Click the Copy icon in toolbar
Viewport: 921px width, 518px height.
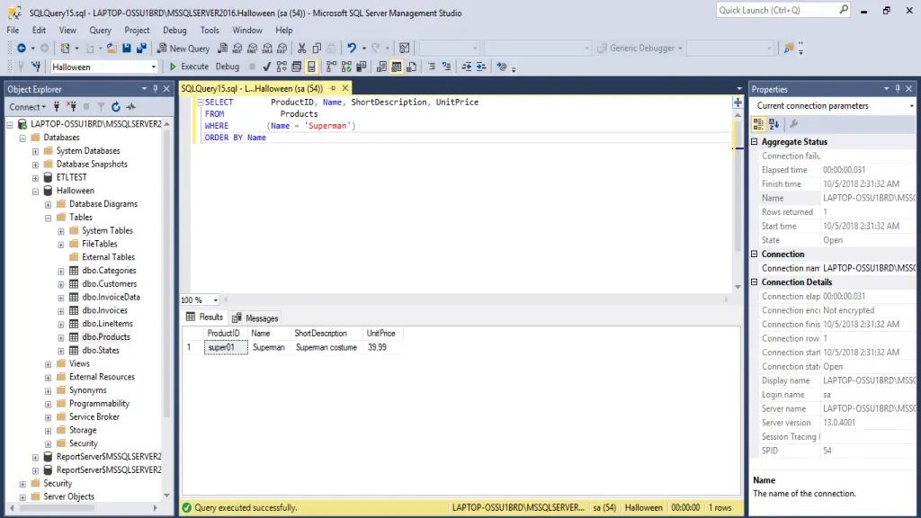pyautogui.click(x=317, y=49)
